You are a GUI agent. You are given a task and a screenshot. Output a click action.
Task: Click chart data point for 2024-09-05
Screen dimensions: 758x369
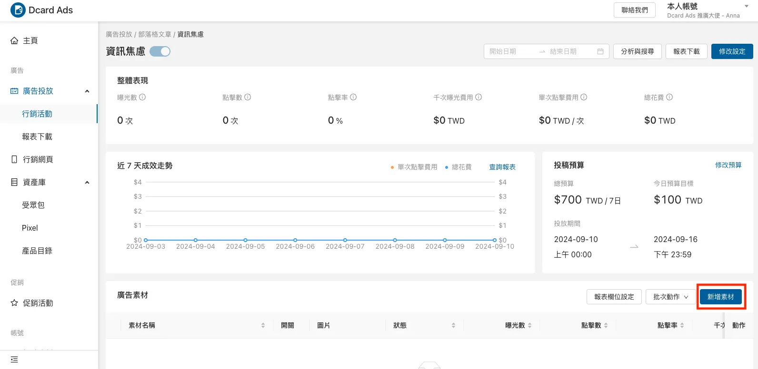point(245,240)
